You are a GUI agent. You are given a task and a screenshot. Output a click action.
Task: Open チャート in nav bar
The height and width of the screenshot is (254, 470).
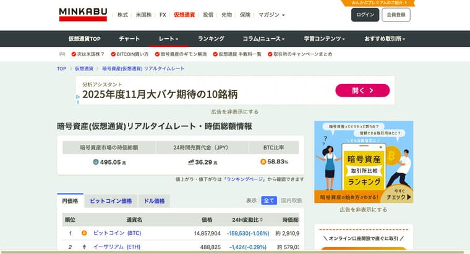pos(129,39)
